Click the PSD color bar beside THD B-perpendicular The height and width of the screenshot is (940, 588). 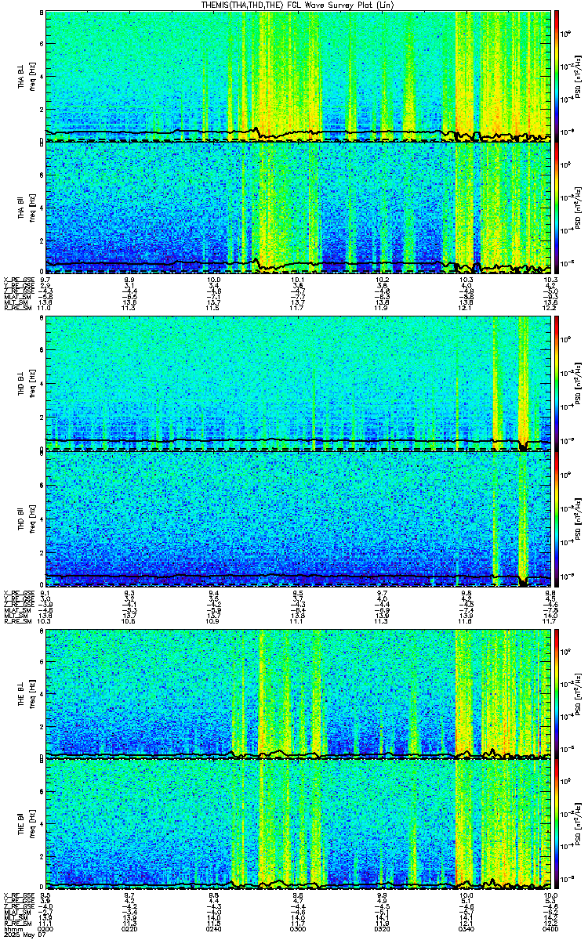click(x=557, y=383)
